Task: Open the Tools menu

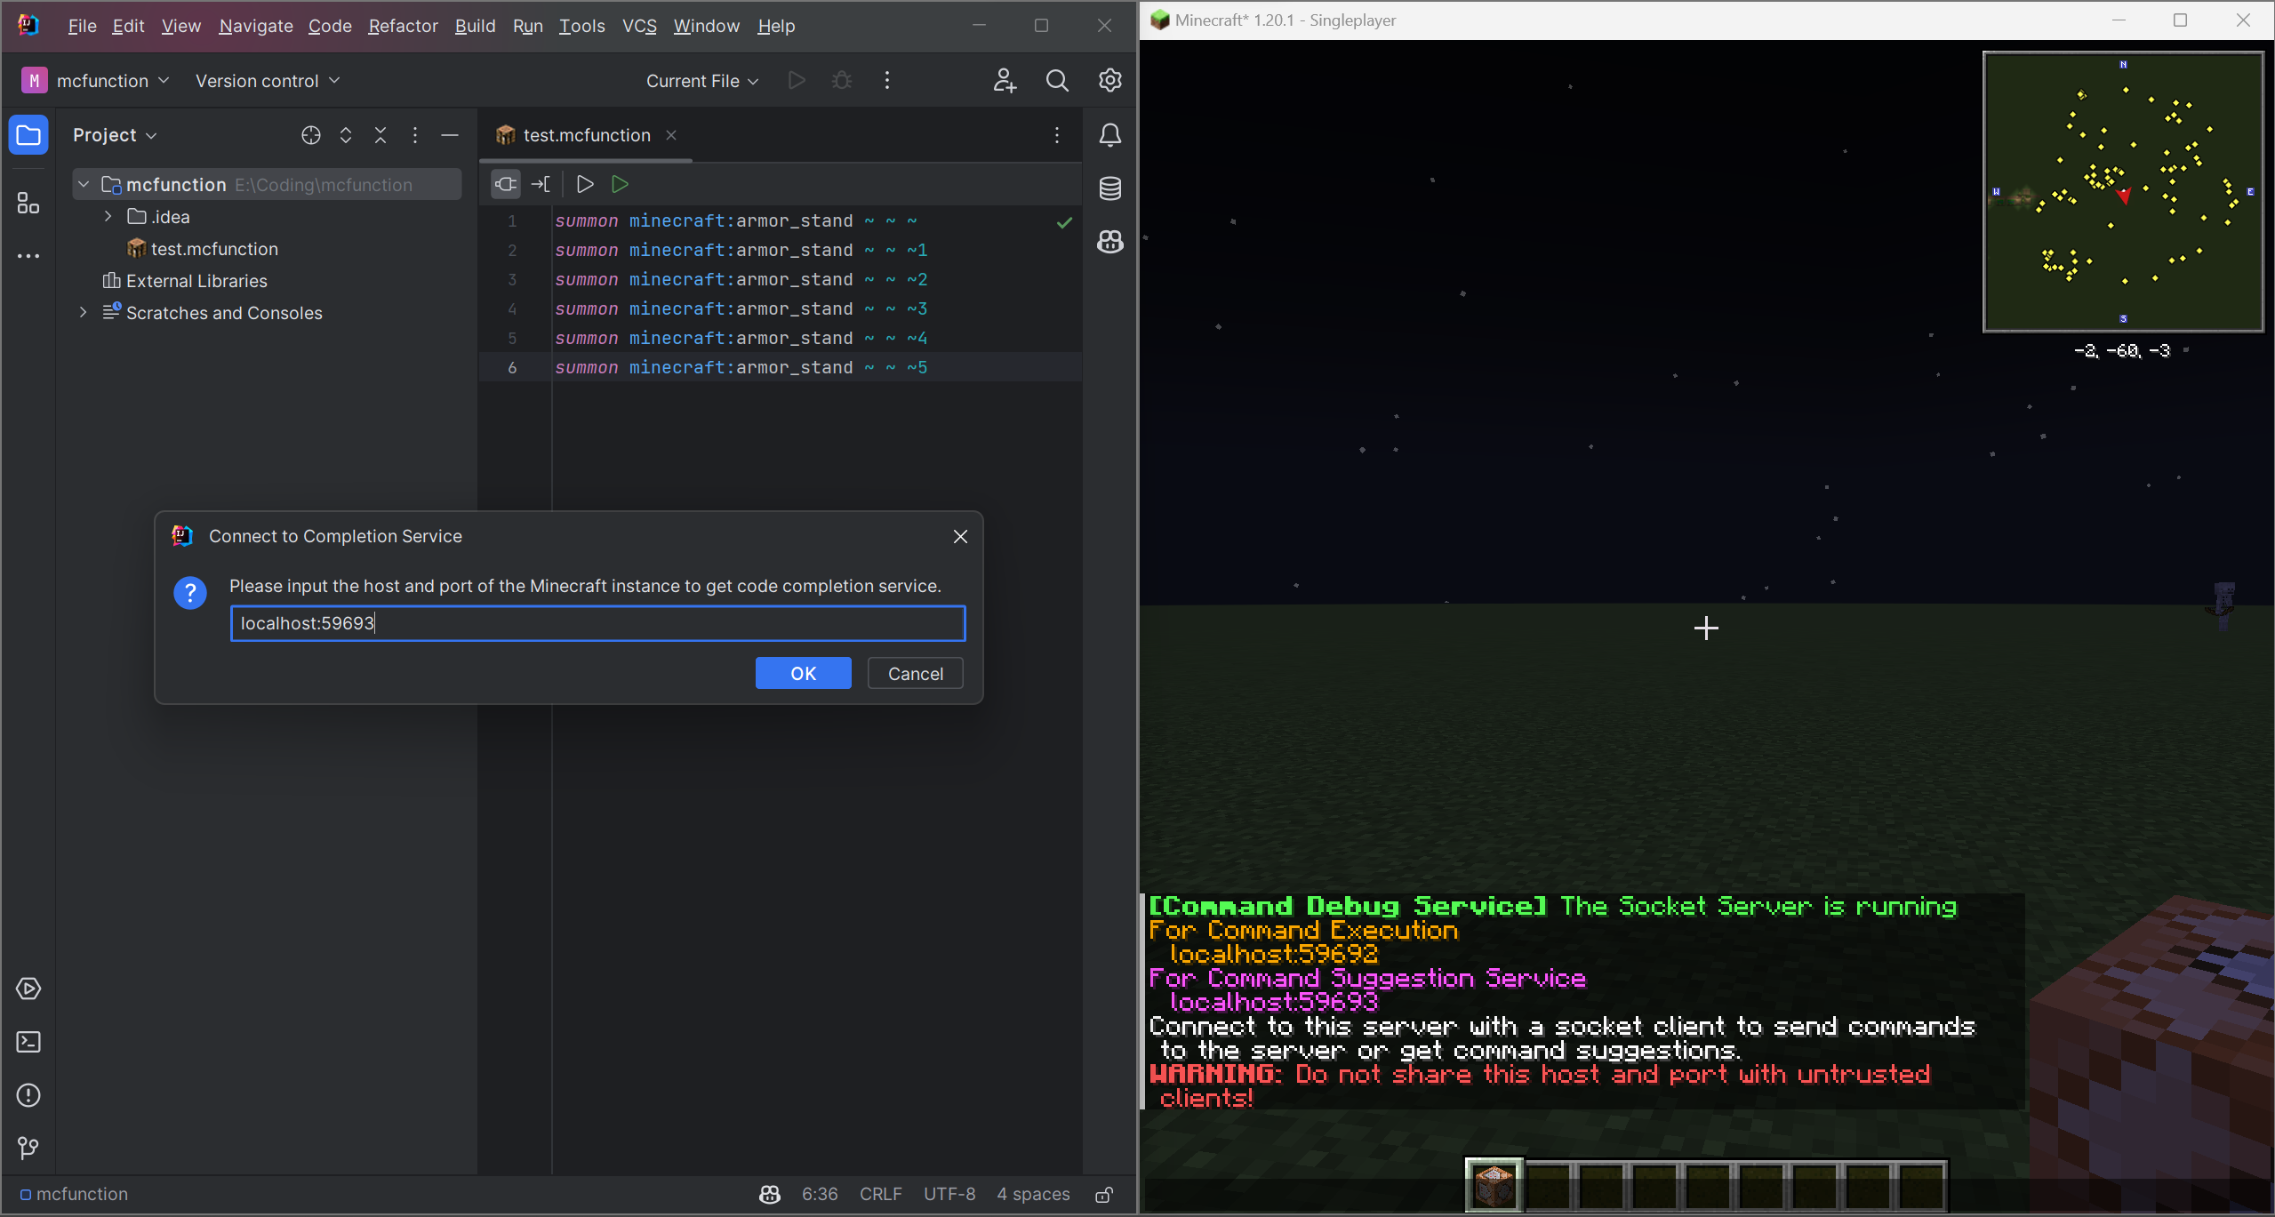Action: pos(581,26)
